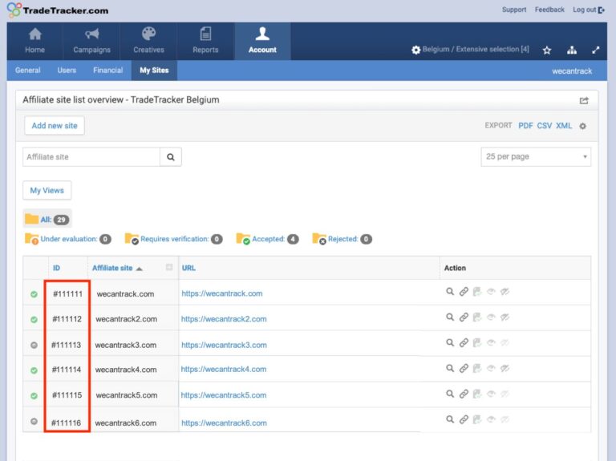Screen dimensions: 616x461
Task: Click the crossed-eye icon for wecantrack4.com
Action: pos(505,368)
